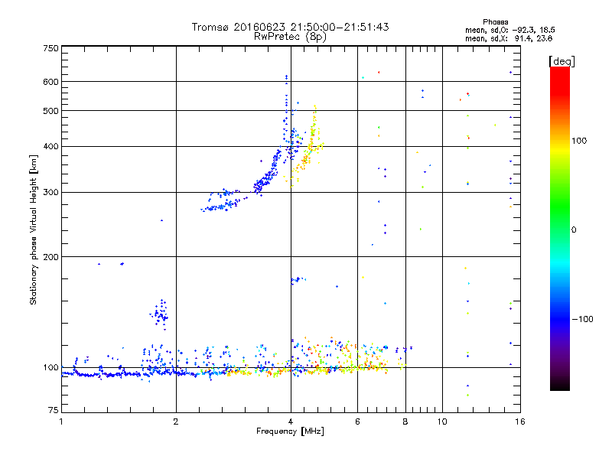This screenshot has height=459, width=612.
Task: Click the x-axis tick label '4'
Action: 291,422
